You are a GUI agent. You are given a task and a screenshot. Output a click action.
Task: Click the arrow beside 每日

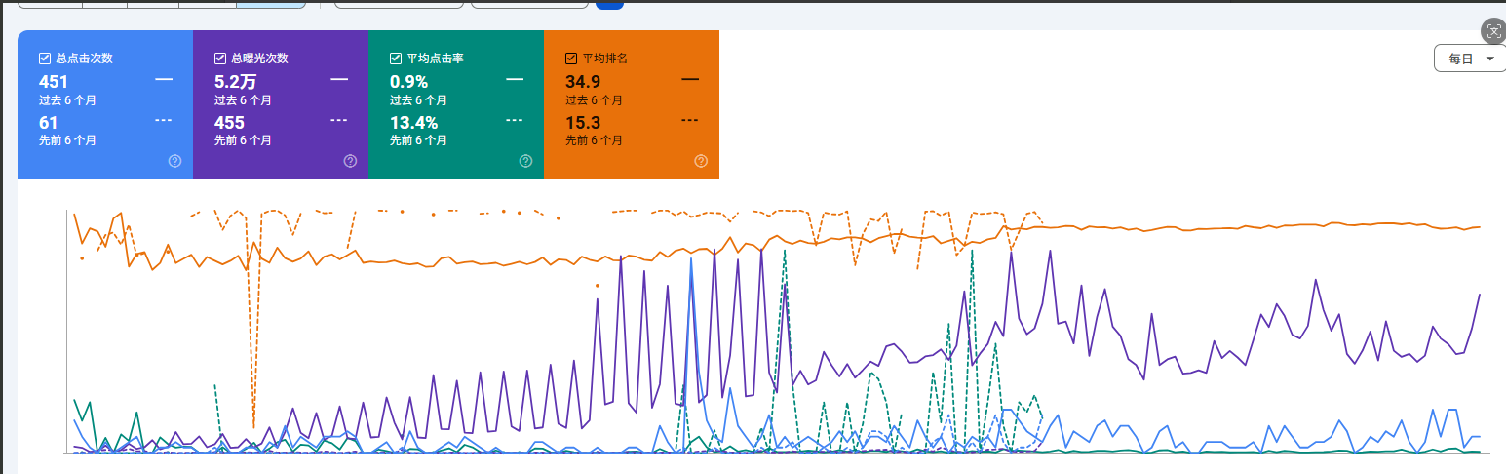pos(1489,59)
